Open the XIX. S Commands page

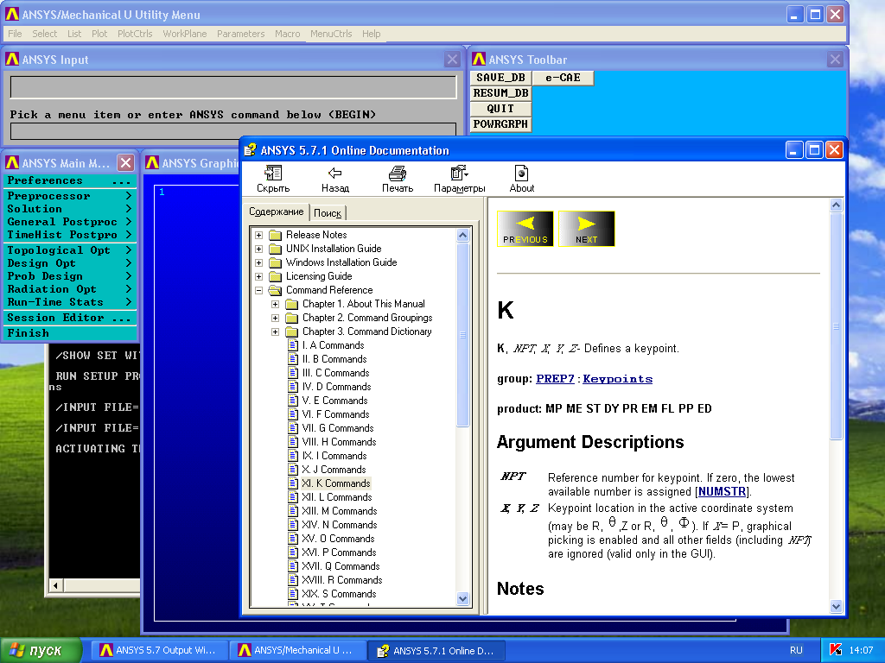339,594
